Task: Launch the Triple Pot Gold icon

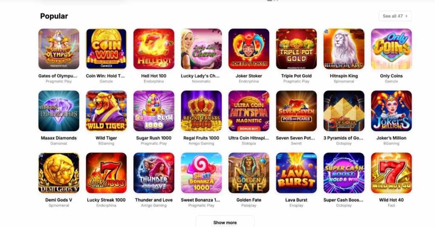Action: click(x=296, y=49)
